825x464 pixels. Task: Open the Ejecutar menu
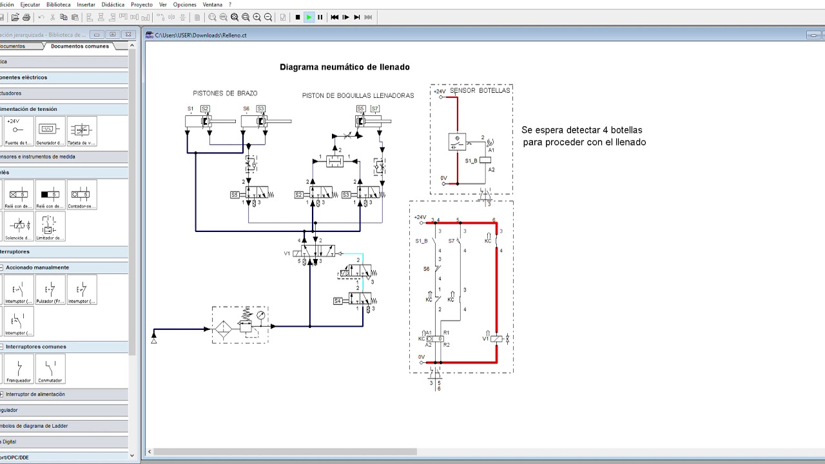click(30, 5)
